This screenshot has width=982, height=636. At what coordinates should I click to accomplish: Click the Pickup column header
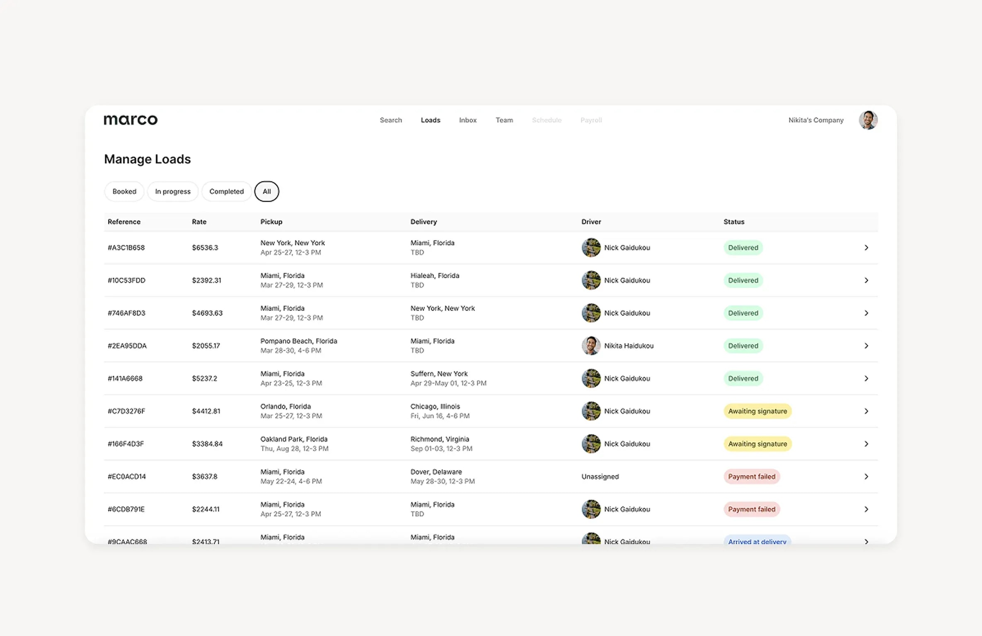point(271,222)
